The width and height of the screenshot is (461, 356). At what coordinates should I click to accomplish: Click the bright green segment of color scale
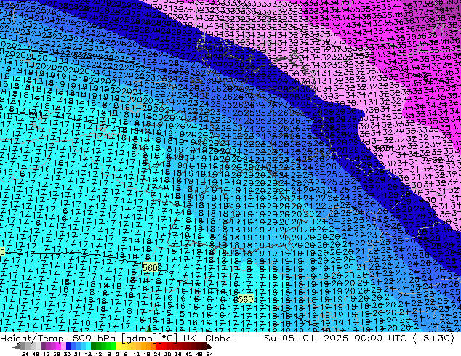[113, 347]
